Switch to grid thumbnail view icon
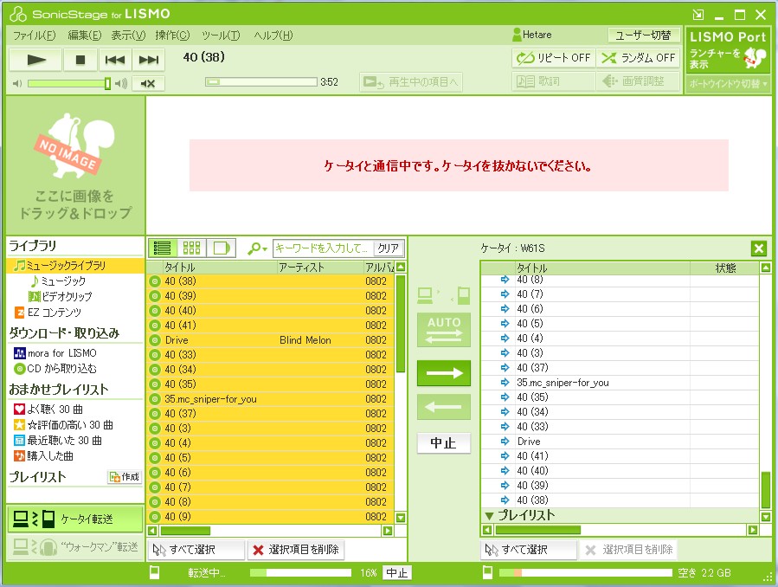 pos(191,248)
